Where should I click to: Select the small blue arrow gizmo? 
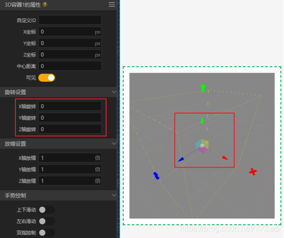181,159
